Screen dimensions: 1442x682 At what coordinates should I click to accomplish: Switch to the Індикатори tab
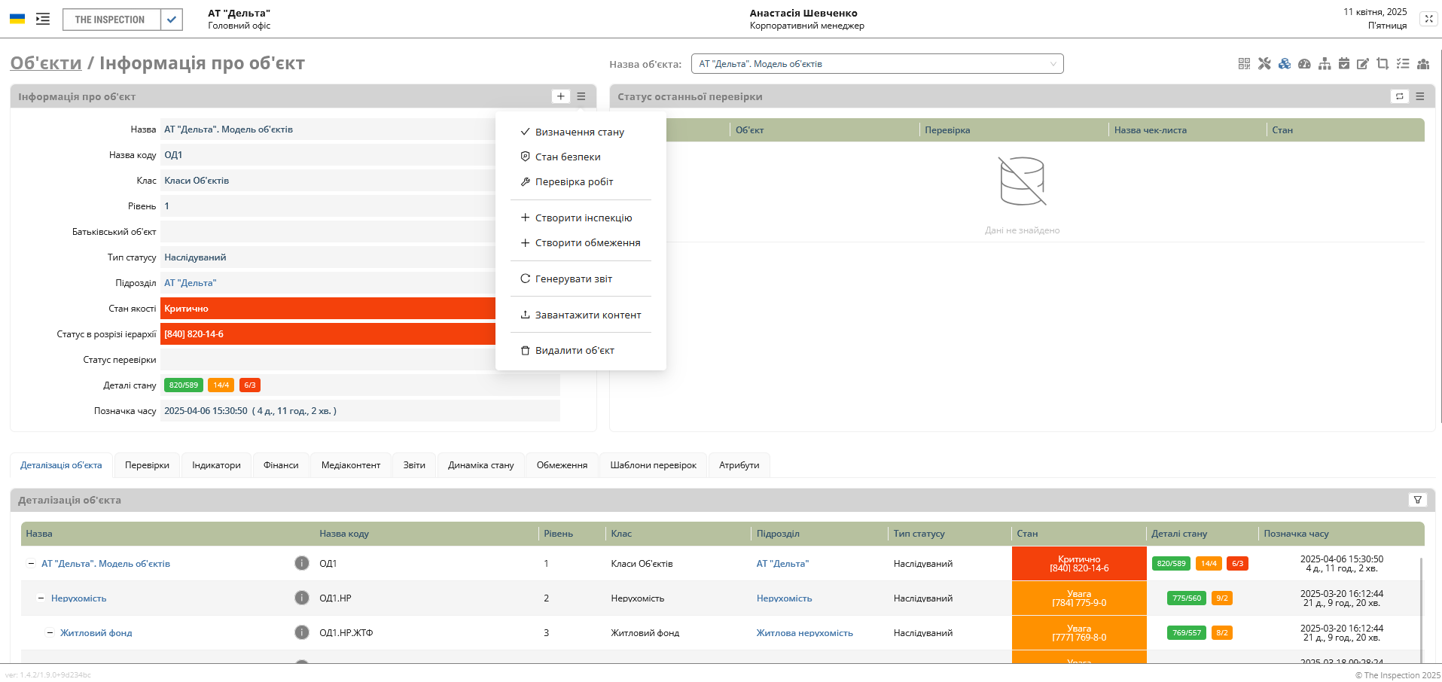click(216, 465)
